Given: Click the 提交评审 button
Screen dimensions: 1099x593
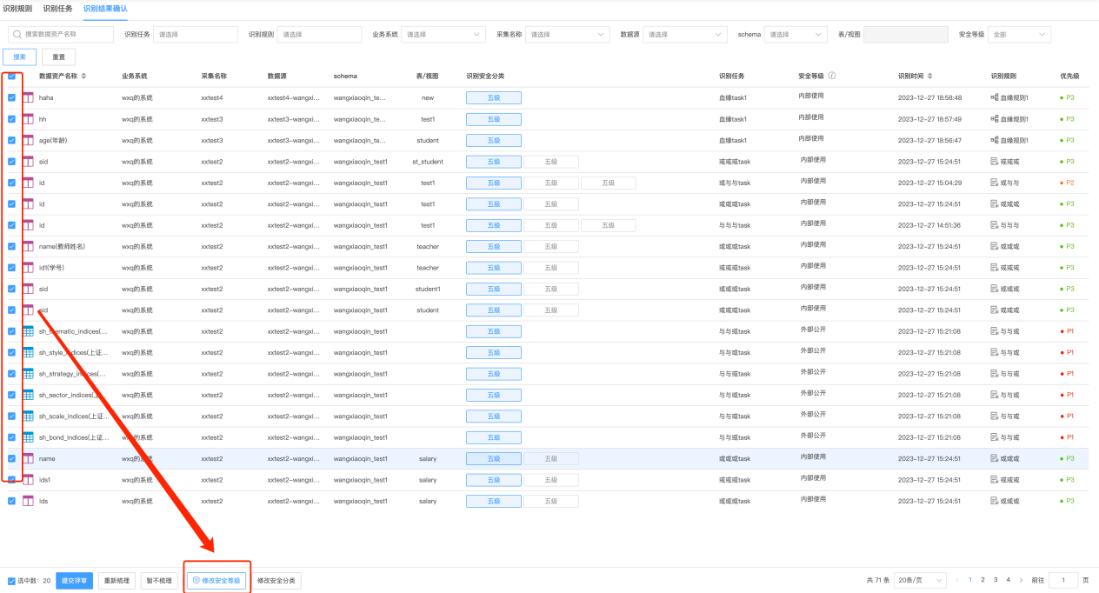Looking at the screenshot, I should (74, 581).
